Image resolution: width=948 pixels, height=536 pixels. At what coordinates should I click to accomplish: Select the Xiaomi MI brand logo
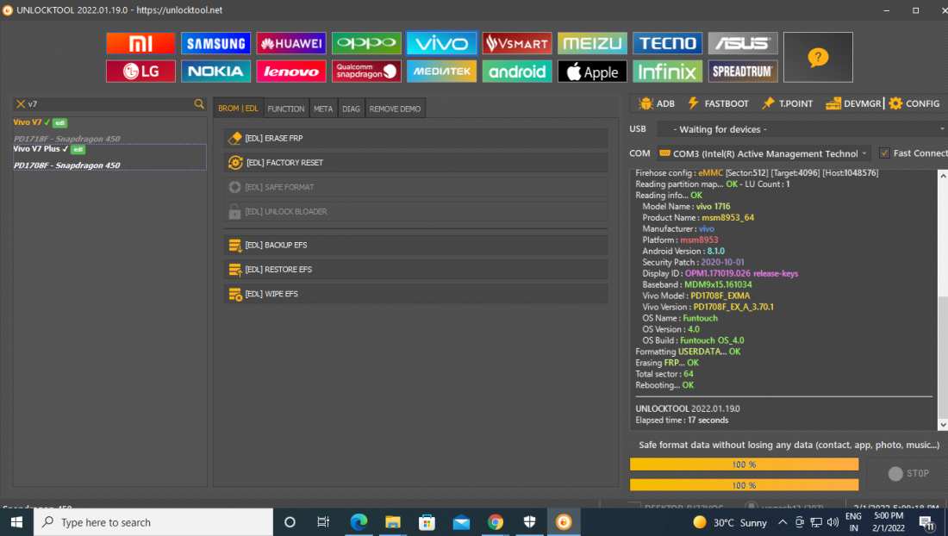[140, 43]
